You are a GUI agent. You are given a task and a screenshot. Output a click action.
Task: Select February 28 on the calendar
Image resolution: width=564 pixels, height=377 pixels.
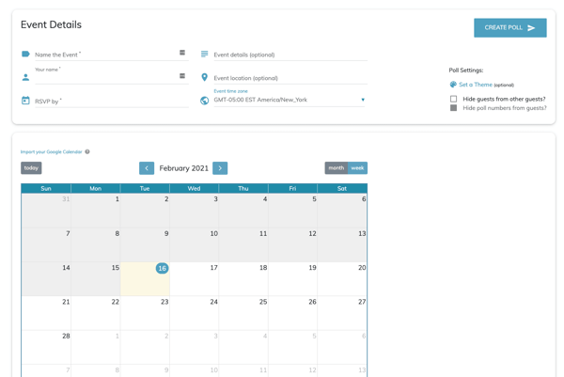pyautogui.click(x=46, y=347)
